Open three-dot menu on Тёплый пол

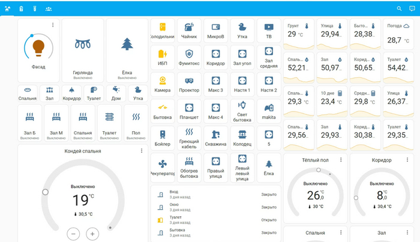[x=341, y=160]
